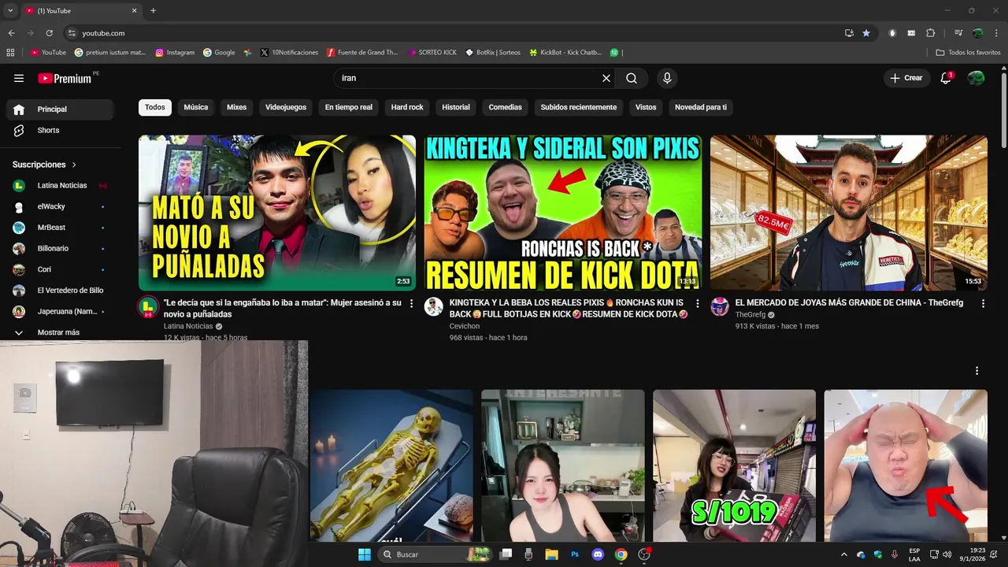
Task: Click the Cevichon channel avatar
Action: coord(434,307)
